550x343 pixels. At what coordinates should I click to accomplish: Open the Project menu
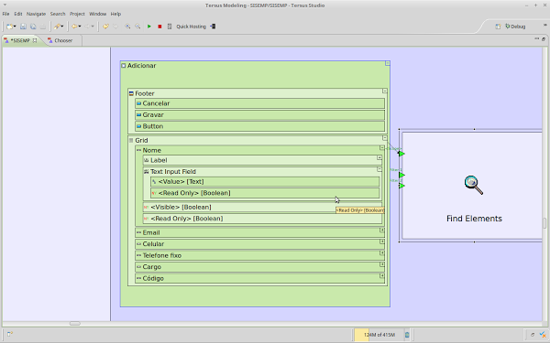pos(77,14)
